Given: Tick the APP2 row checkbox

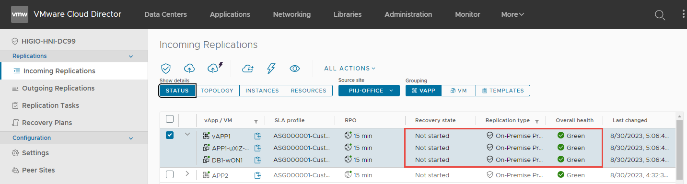Looking at the screenshot, I should pos(170,174).
